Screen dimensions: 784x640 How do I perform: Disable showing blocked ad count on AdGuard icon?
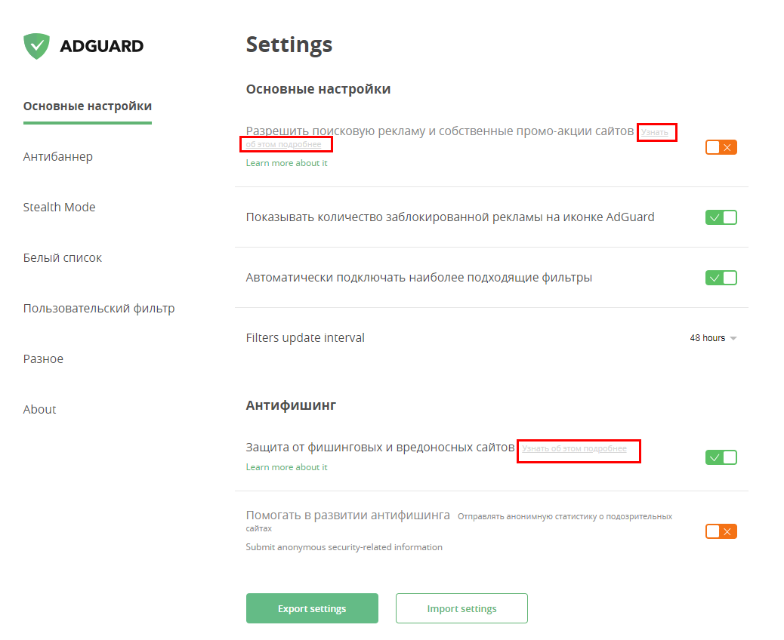[721, 217]
